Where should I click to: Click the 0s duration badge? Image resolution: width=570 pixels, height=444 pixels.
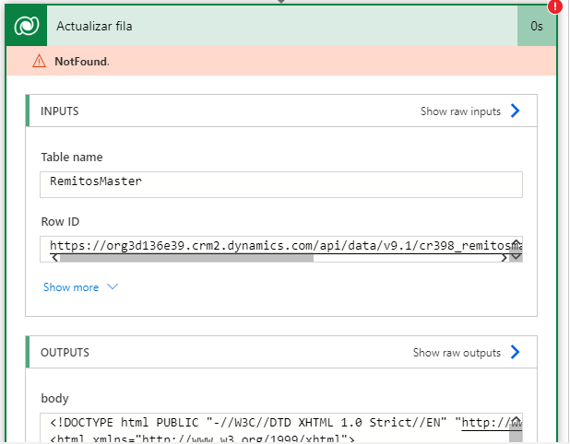click(x=537, y=26)
